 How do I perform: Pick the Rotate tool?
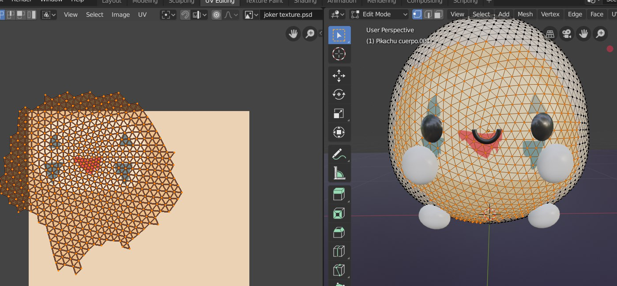click(339, 95)
